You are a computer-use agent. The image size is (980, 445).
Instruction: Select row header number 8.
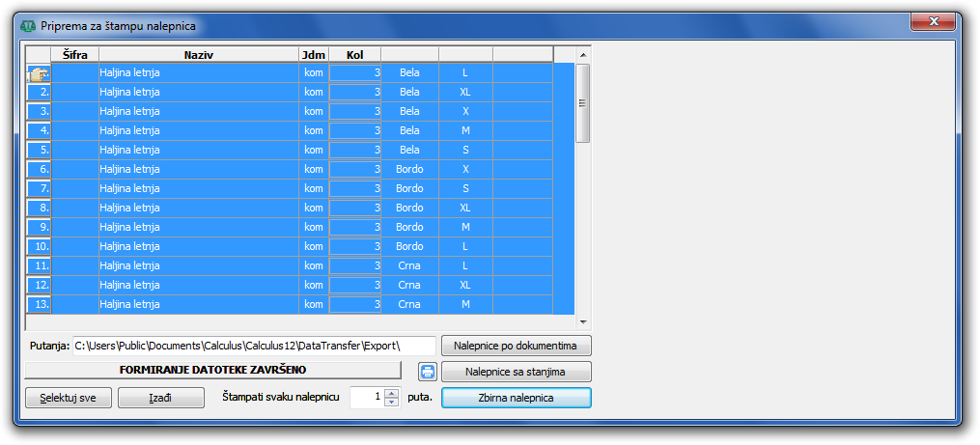coord(38,209)
